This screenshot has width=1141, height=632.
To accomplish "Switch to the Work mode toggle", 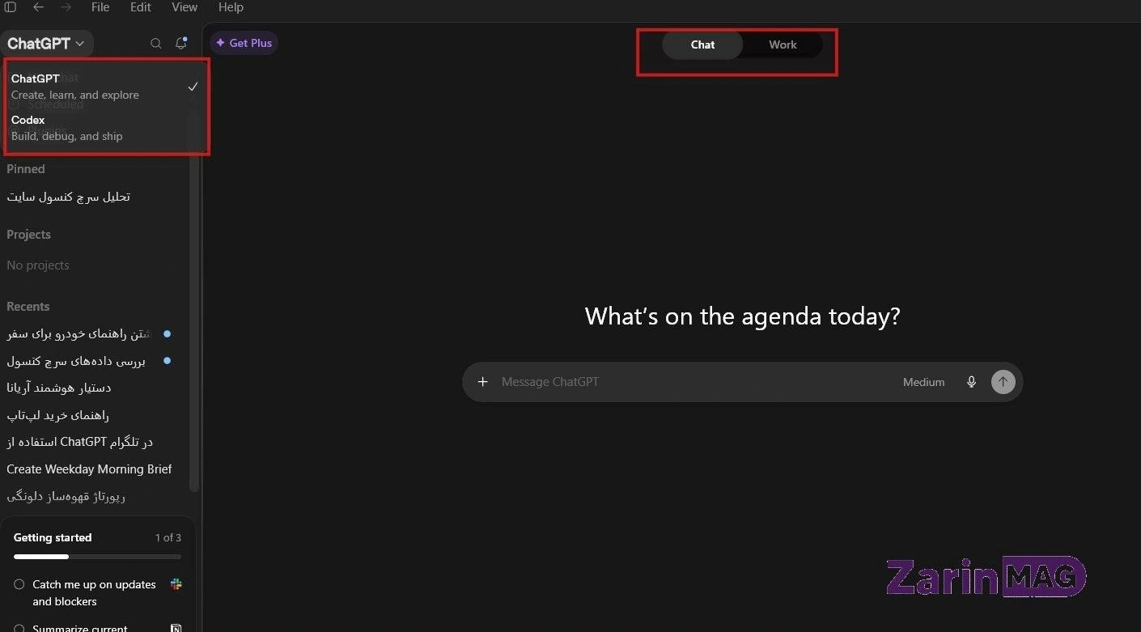I will click(783, 45).
